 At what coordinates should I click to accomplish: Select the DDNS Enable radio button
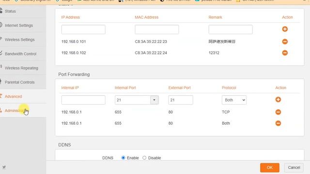coord(123,158)
